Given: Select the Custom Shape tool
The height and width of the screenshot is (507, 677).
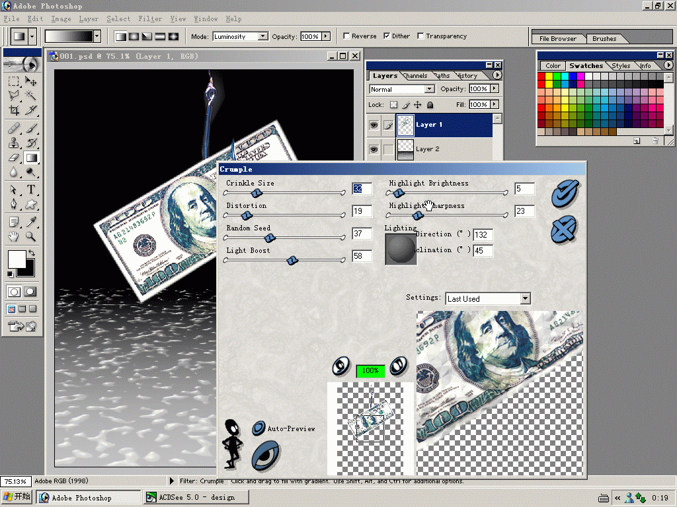Looking at the screenshot, I should 30,205.
